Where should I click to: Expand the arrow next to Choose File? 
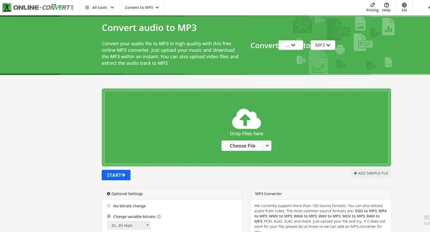267,146
